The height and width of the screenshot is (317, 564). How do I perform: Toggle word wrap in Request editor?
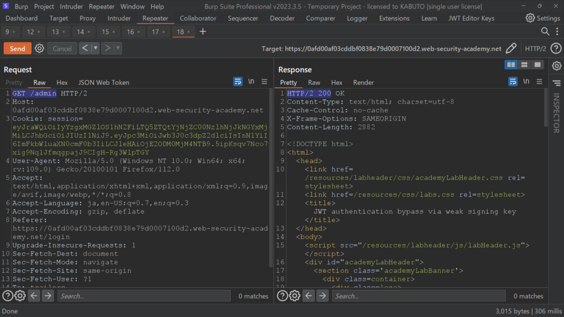pos(238,82)
